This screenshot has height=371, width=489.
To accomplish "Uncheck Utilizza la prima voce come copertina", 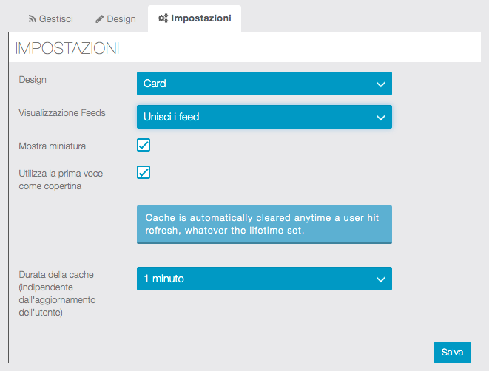I will click(144, 172).
